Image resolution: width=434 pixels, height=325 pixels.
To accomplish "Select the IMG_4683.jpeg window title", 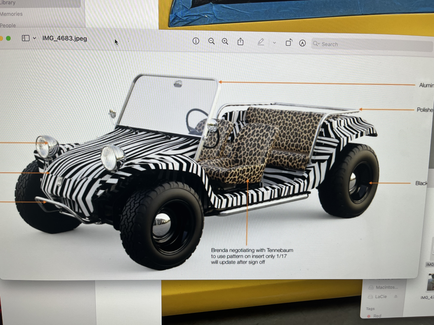I will [x=64, y=38].
